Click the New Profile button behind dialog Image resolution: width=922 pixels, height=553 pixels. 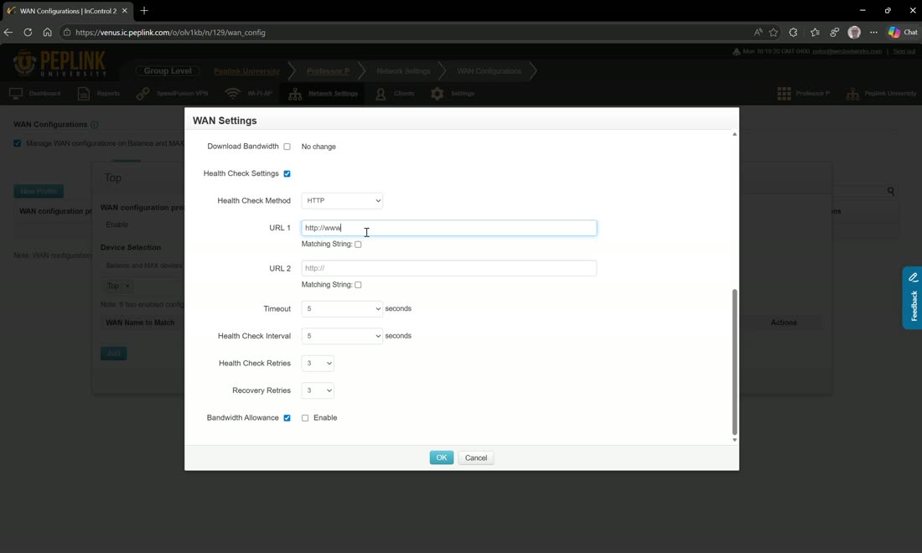(39, 191)
